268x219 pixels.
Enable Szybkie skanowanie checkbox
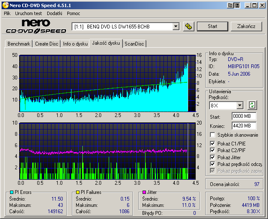coord(212,135)
